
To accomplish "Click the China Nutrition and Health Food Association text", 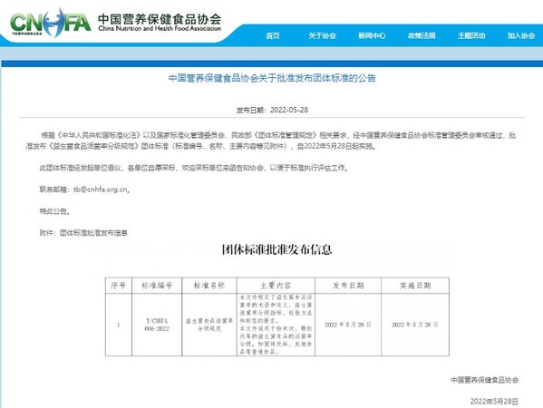I will [x=160, y=29].
